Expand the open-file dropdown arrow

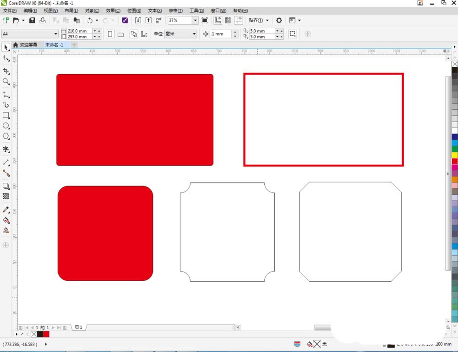pyautogui.click(x=23, y=21)
